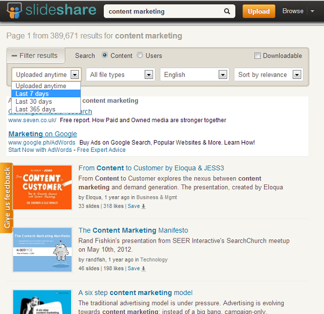Click the '198 likes' text
The image size is (324, 314).
coord(113,268)
